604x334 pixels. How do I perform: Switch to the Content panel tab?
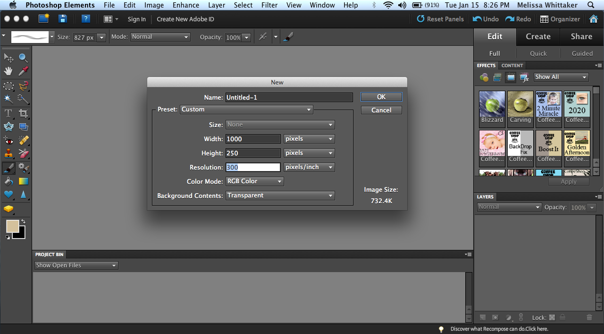click(512, 66)
